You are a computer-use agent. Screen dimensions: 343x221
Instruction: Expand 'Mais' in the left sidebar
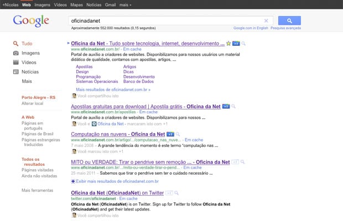(27, 81)
